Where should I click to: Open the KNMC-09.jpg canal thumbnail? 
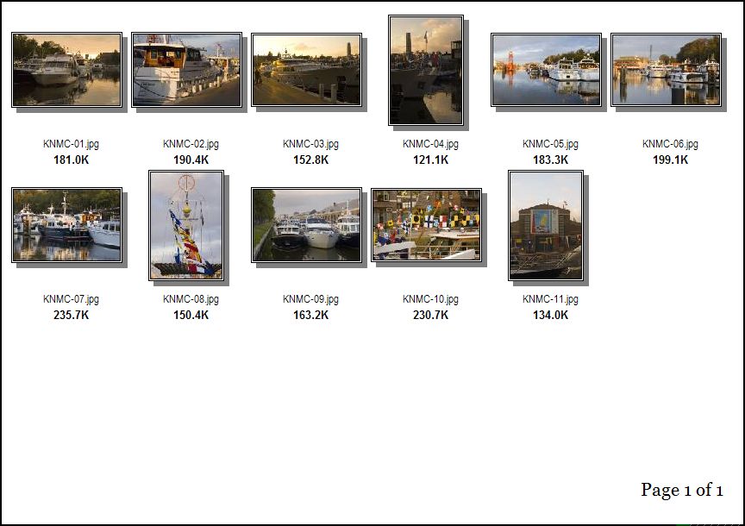tap(306, 225)
